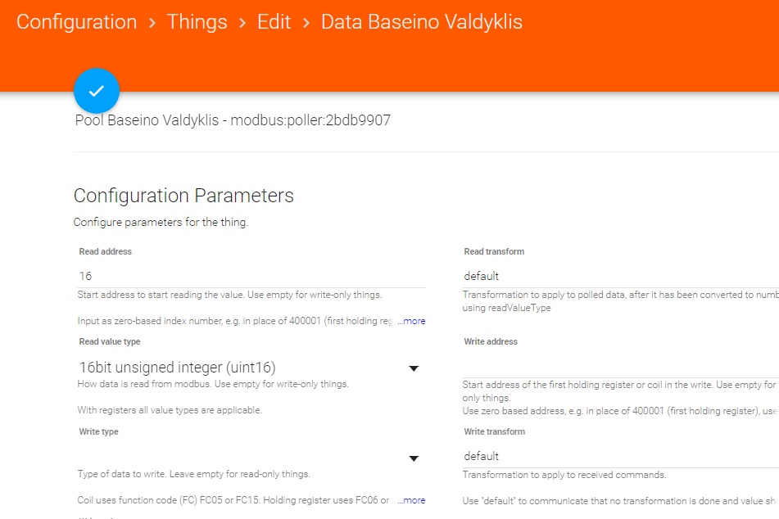779x519 pixels.
Task: Open Read value type dropdown arrow
Action: [x=414, y=368]
